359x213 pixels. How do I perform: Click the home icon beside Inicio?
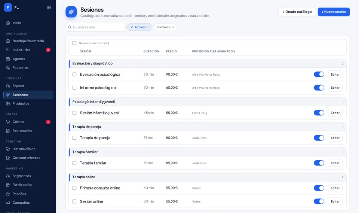coord(8,23)
